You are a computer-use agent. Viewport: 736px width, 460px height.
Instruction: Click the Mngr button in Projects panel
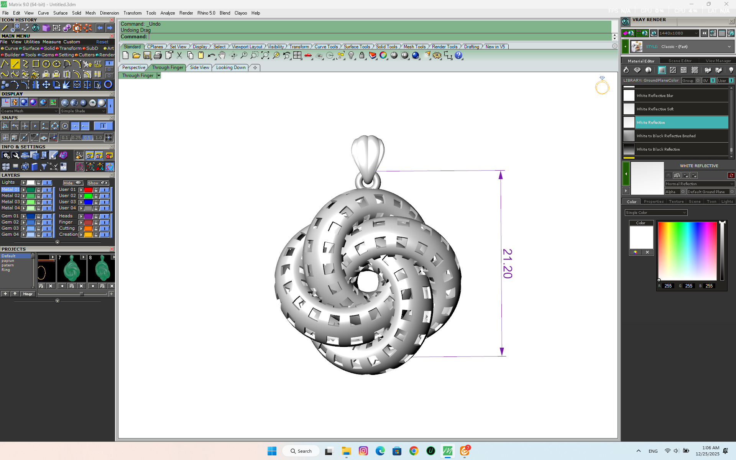pos(28,294)
